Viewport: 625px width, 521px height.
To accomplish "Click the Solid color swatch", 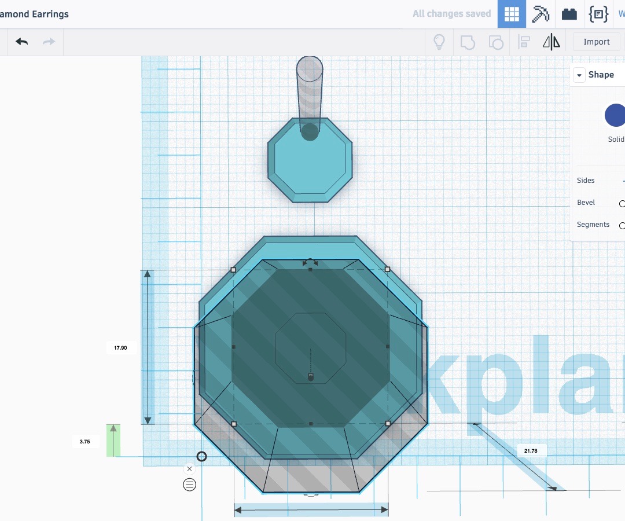I will pos(616,115).
